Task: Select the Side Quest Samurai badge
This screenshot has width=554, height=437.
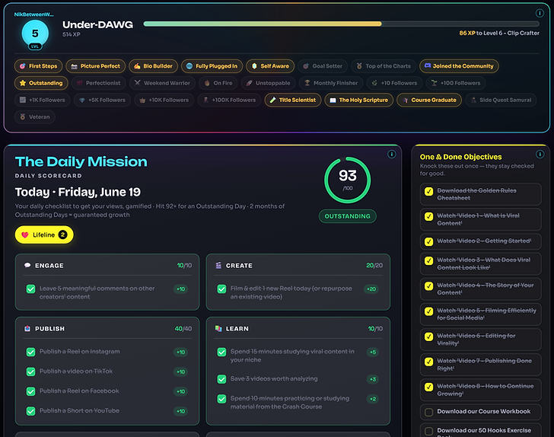Action: [501, 100]
